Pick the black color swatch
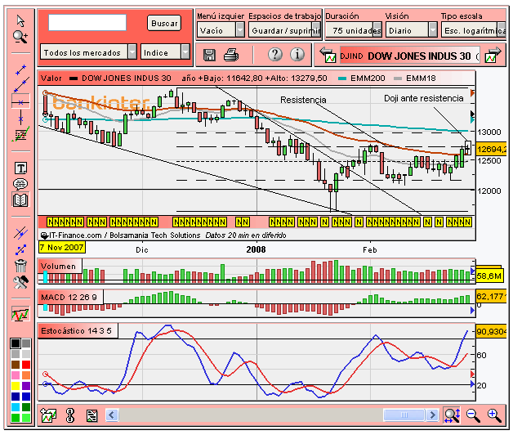This screenshot has height=435, width=513. pyautogui.click(x=16, y=343)
